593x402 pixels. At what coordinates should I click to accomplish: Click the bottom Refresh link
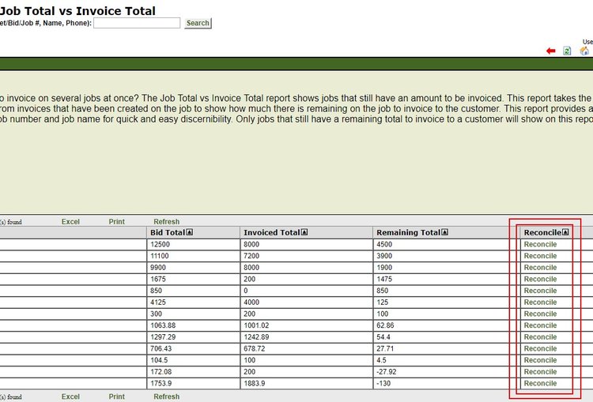166,396
